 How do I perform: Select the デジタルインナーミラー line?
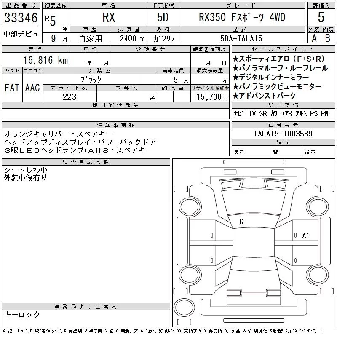click(x=271, y=77)
